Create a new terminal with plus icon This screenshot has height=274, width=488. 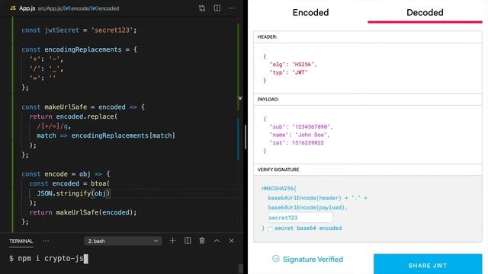click(x=172, y=241)
